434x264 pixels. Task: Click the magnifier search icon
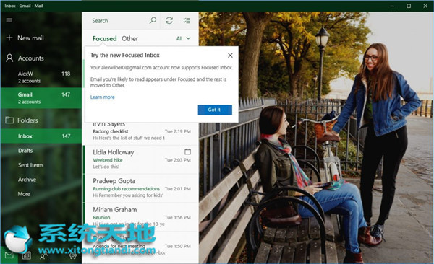153,20
